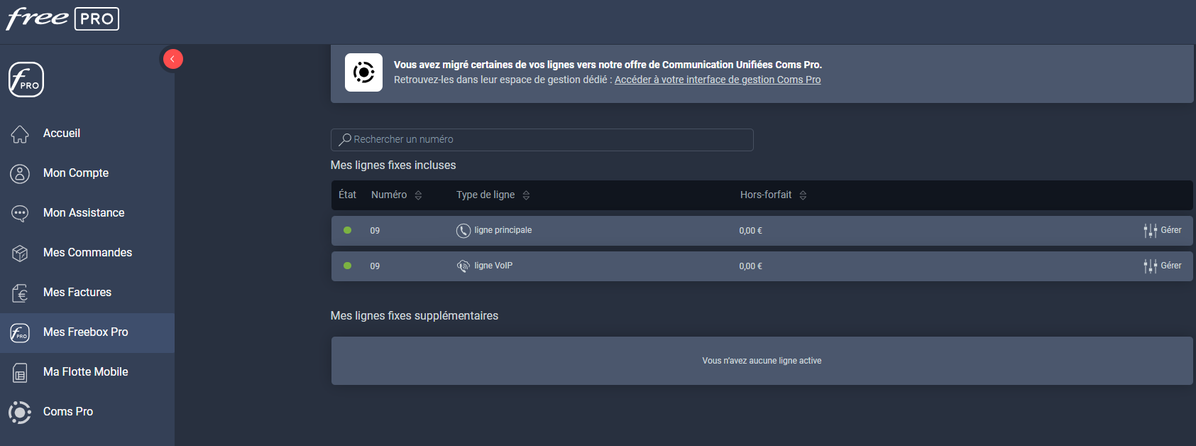Screen dimensions: 1196x446
Task: Select Mes Freebox Pro menu item
Action: coord(87,332)
